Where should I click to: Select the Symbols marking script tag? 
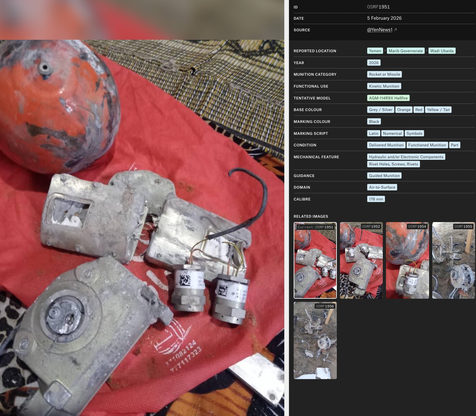tap(414, 134)
